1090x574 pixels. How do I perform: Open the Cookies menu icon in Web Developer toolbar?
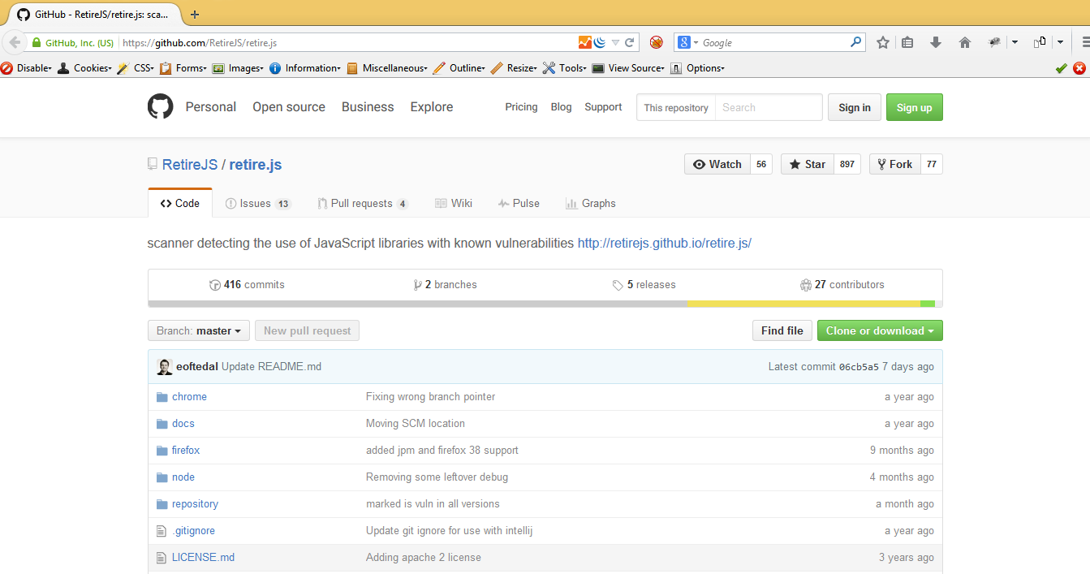(63, 68)
